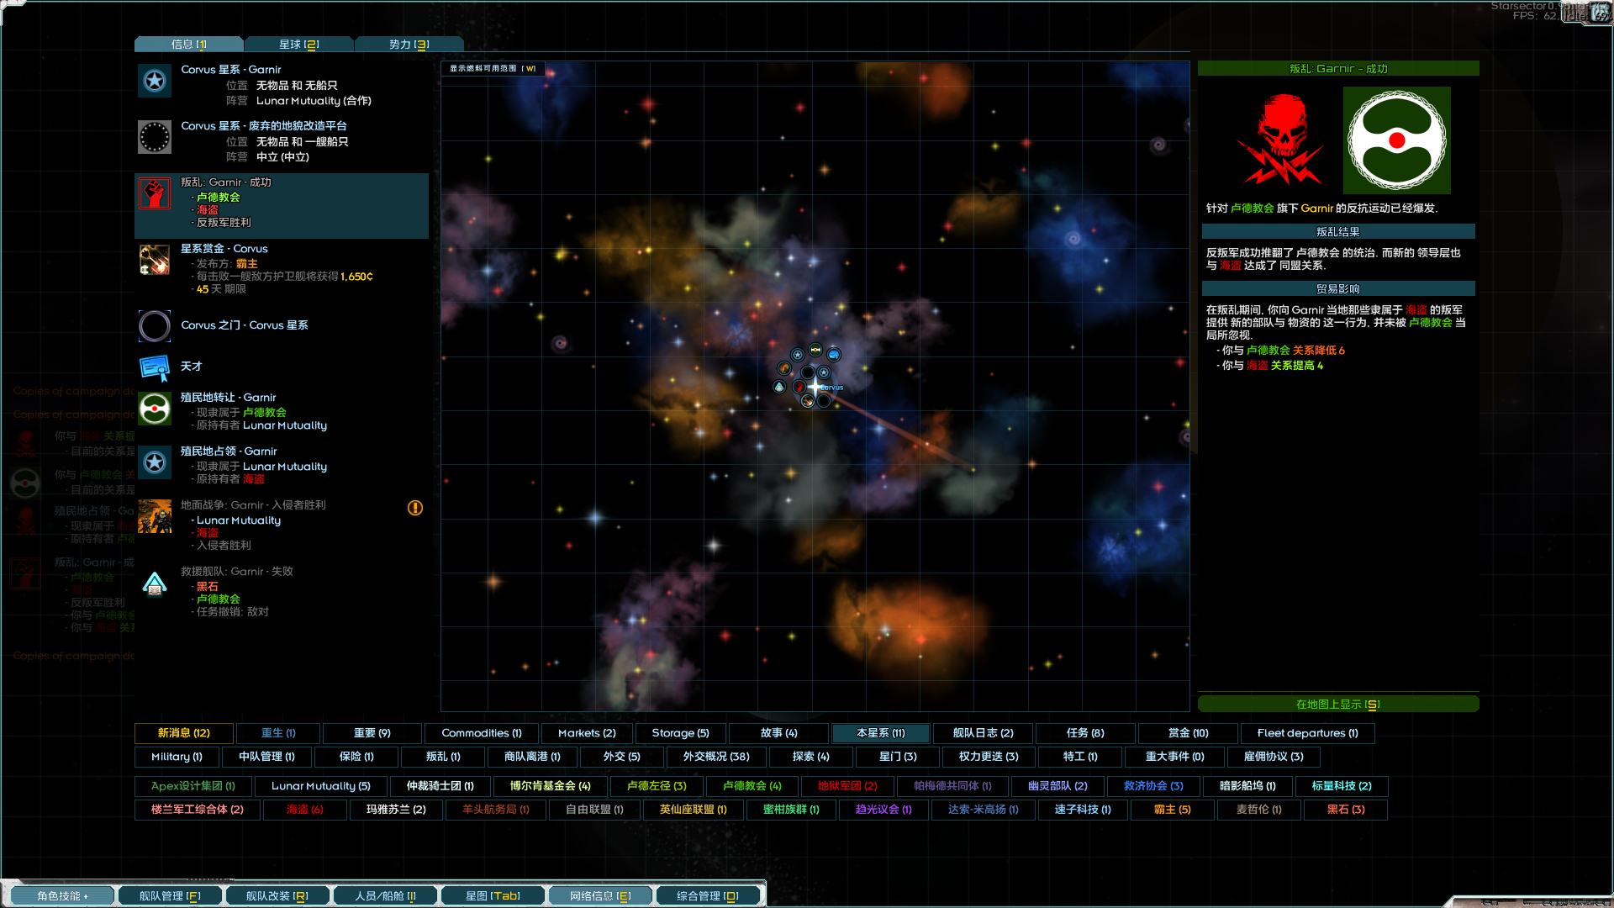Image resolution: width=1614 pixels, height=908 pixels.
Task: Toggle fuel range display on map
Action: [x=493, y=69]
